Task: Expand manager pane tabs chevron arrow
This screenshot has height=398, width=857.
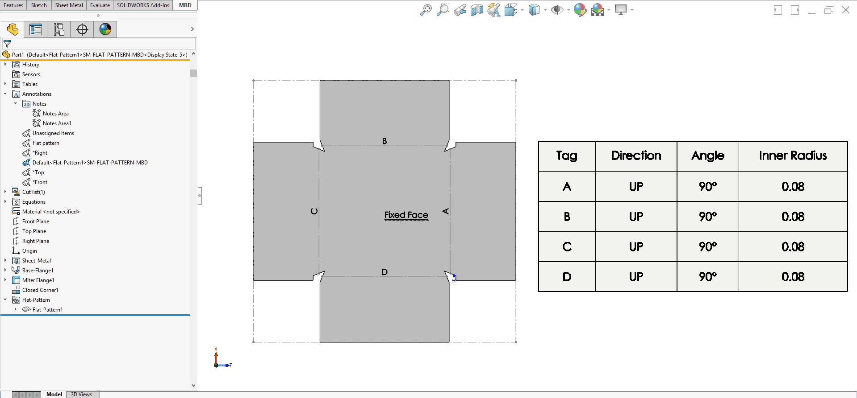Action: click(x=192, y=29)
